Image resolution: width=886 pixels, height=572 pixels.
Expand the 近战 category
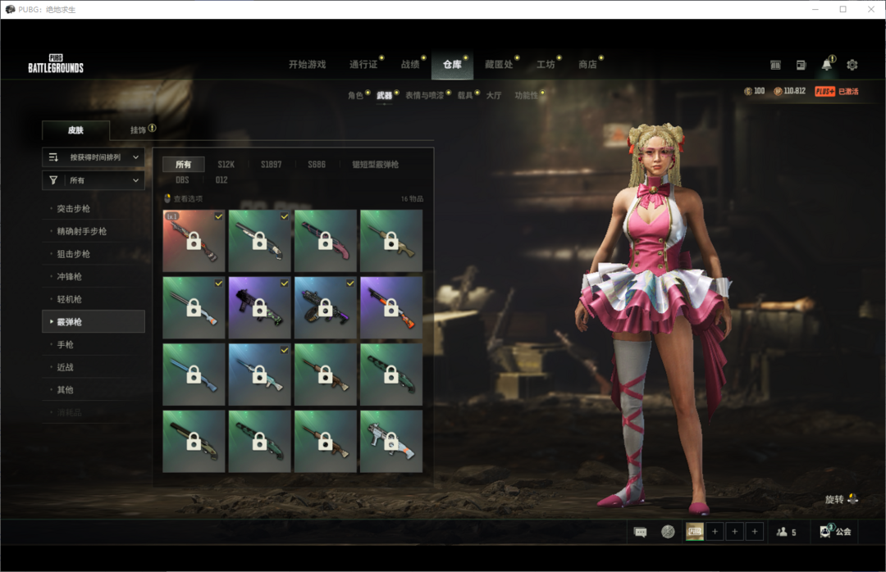point(94,366)
